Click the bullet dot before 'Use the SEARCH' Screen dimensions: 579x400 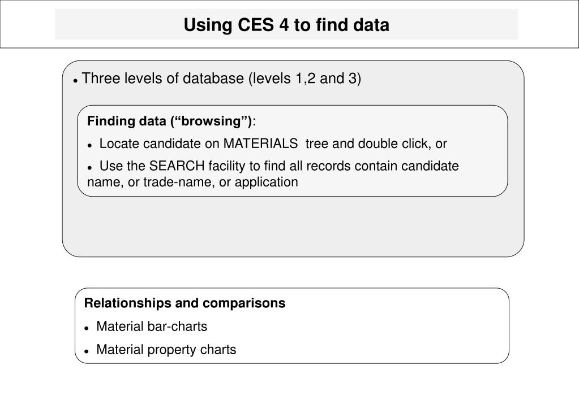pyautogui.click(x=89, y=168)
